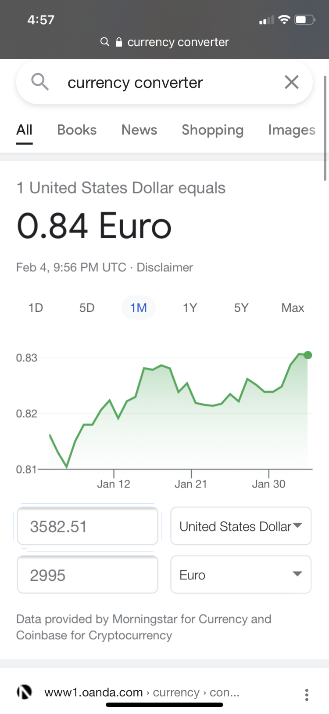Switch chart to 5Y range
This screenshot has height=714, width=329.
[241, 308]
